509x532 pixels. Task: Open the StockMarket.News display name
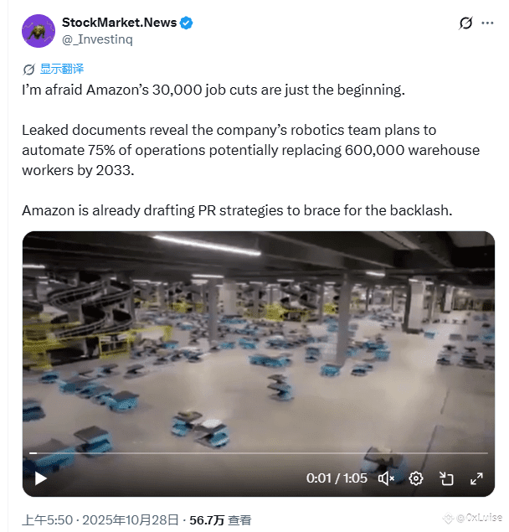pyautogui.click(x=120, y=23)
